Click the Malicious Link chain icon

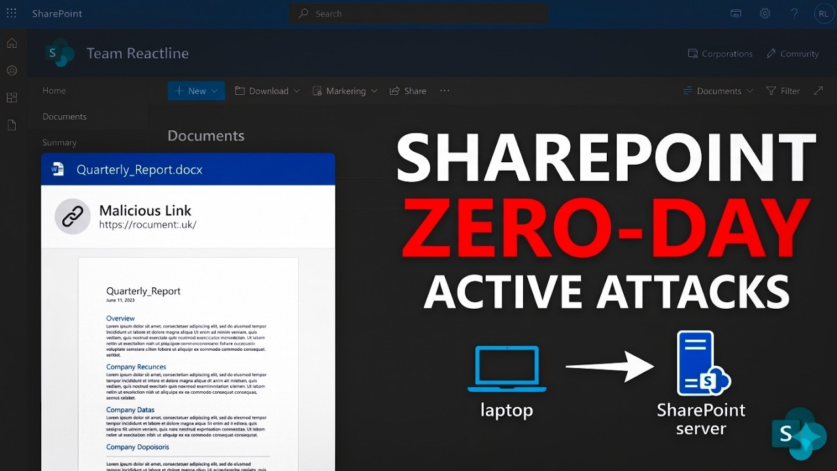pyautogui.click(x=73, y=217)
